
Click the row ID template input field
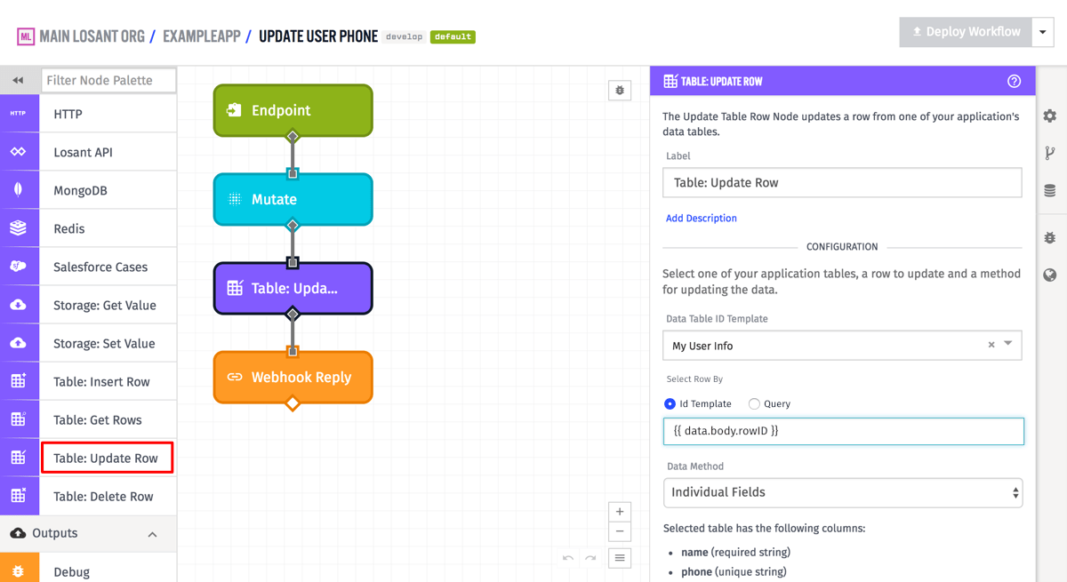click(844, 431)
